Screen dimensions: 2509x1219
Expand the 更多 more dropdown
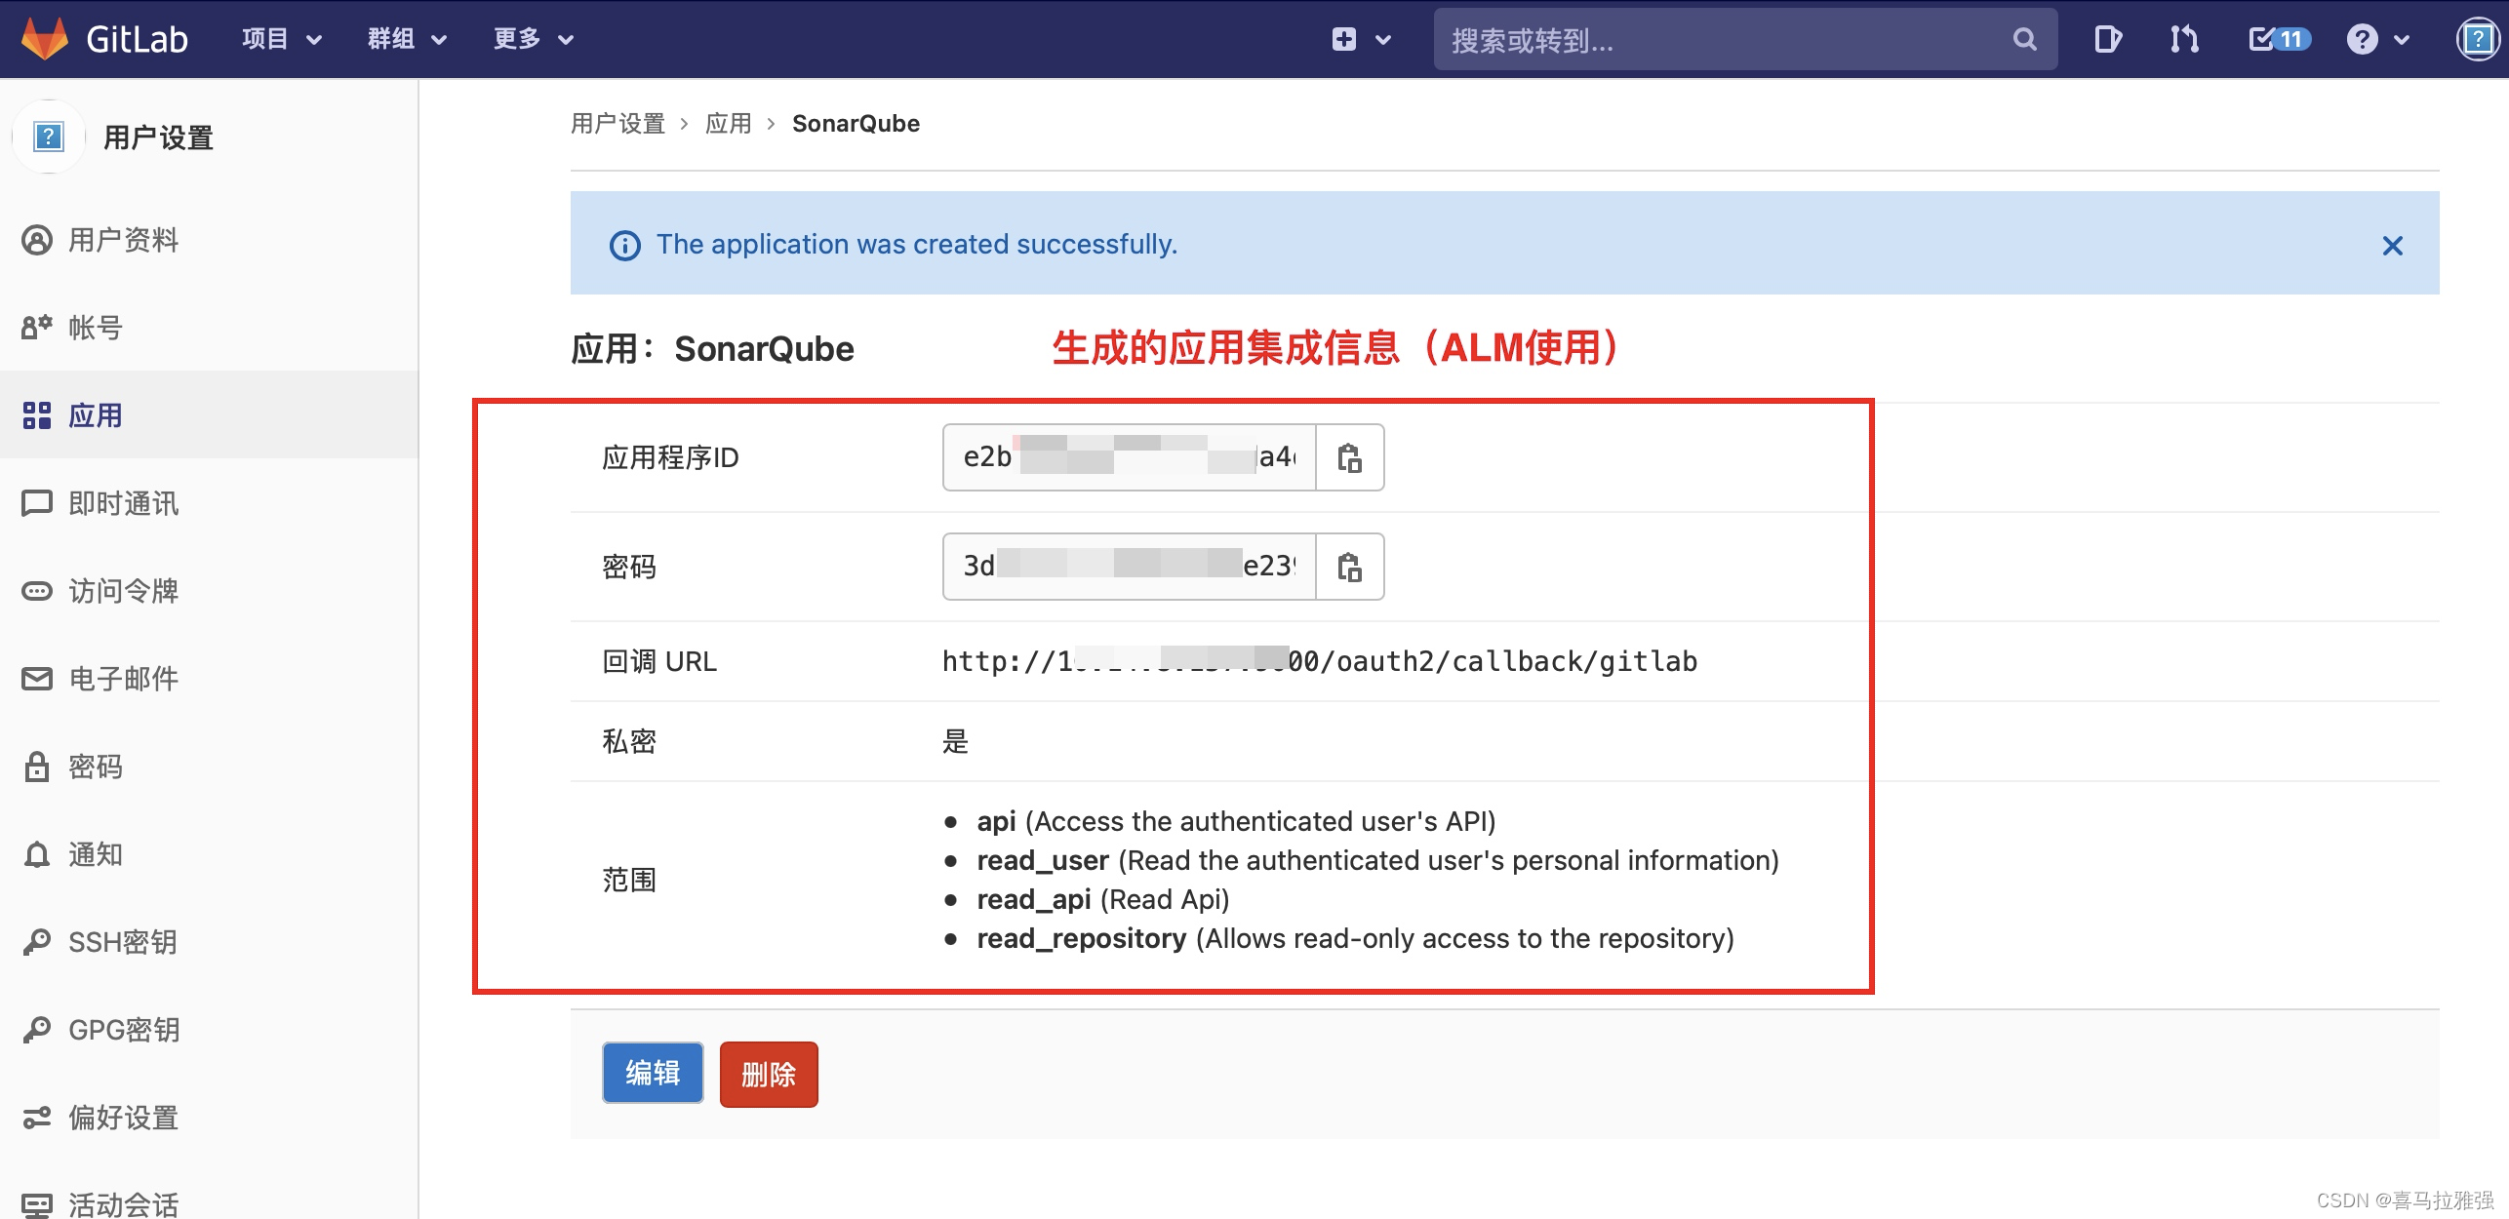[x=533, y=39]
